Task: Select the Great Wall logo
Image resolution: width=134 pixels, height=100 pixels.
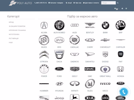Action: click(105, 69)
